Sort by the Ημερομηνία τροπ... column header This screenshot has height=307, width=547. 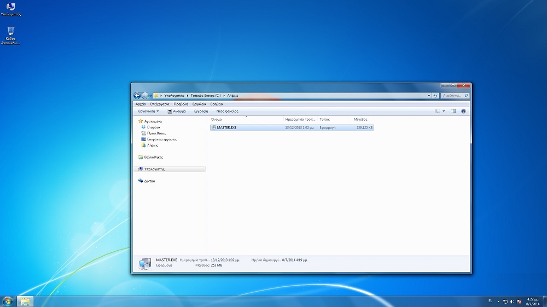300,119
